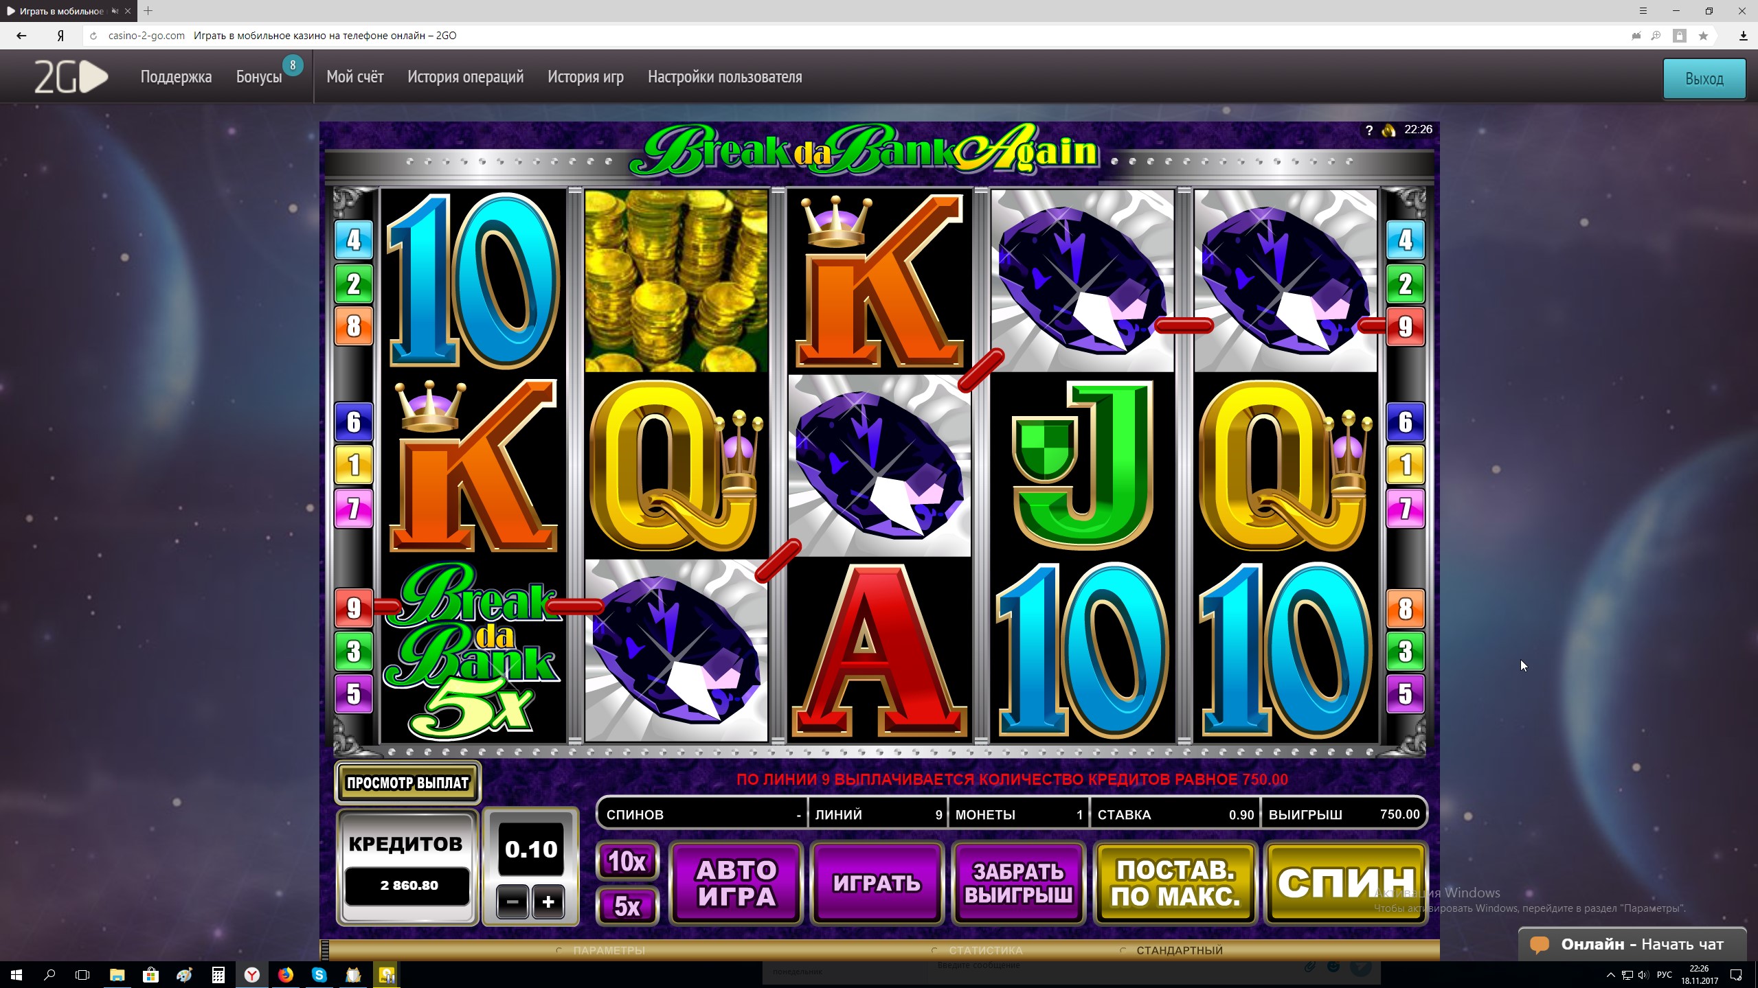Open game help via question mark icon
The width and height of the screenshot is (1758, 988).
click(1368, 130)
